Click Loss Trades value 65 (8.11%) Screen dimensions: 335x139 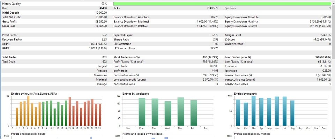tap(324, 62)
